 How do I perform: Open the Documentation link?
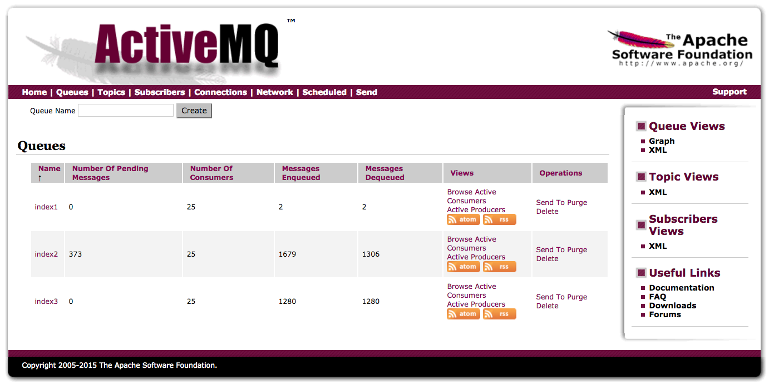tap(682, 288)
